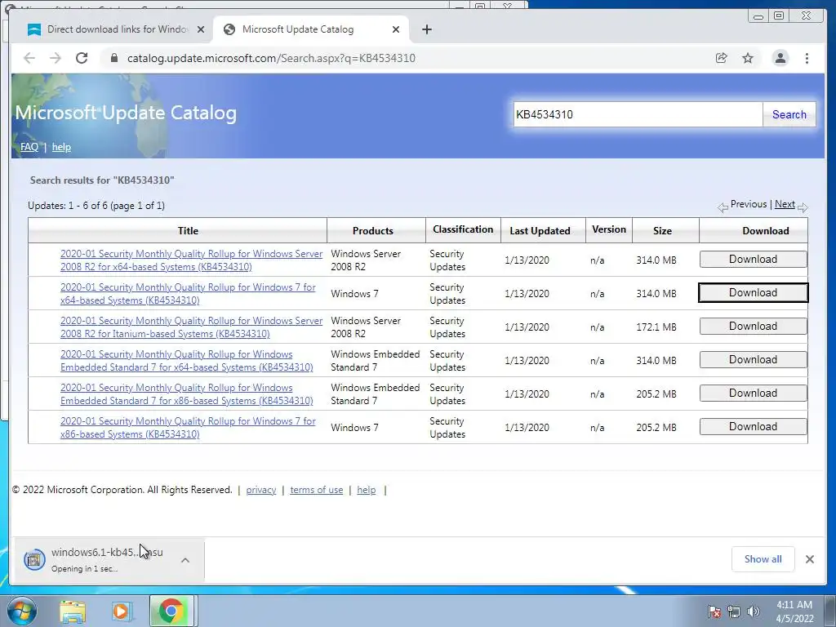Click the 172.1 MB size cell
The image size is (836, 627).
click(656, 327)
